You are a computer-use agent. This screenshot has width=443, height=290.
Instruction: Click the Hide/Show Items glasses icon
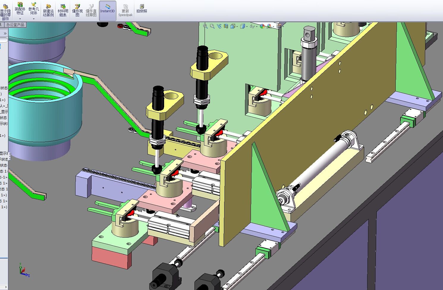[252, 26]
